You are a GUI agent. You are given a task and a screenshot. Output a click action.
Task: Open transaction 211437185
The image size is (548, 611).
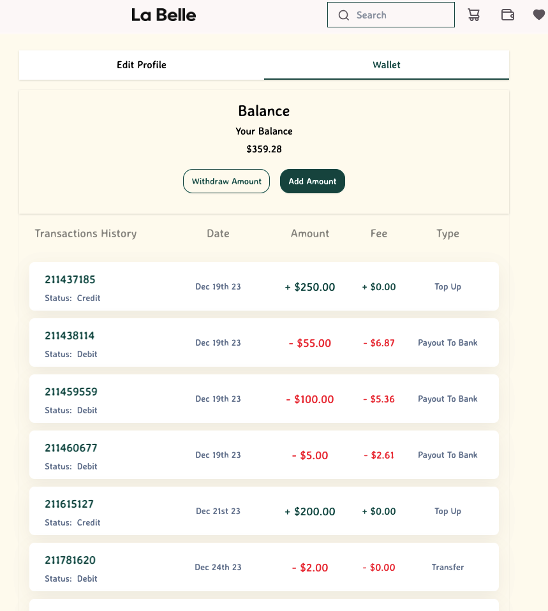70,279
